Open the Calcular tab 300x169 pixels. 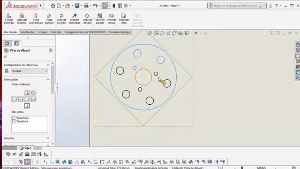(x=56, y=32)
